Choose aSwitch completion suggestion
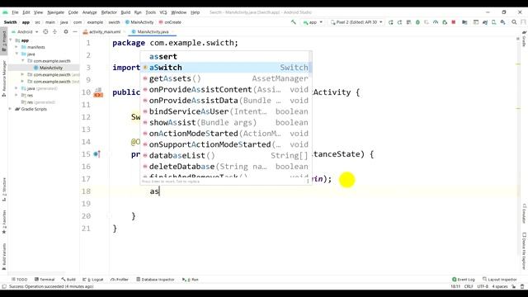The height and width of the screenshot is (297, 528). pyautogui.click(x=226, y=68)
